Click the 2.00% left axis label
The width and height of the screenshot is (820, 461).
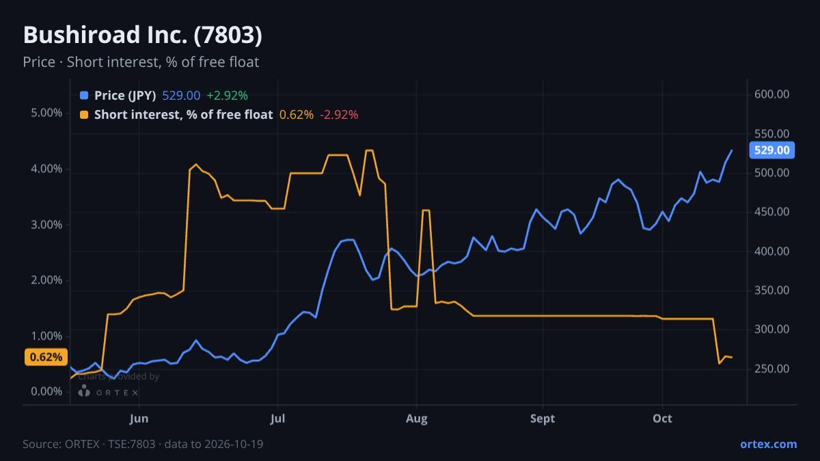tap(46, 281)
